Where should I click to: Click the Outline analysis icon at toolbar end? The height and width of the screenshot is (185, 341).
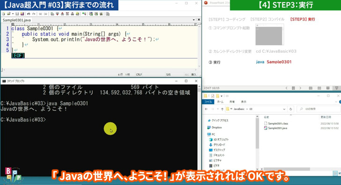click(108, 14)
